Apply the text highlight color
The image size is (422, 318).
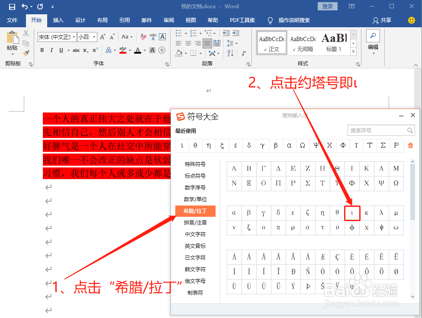[x=123, y=50]
